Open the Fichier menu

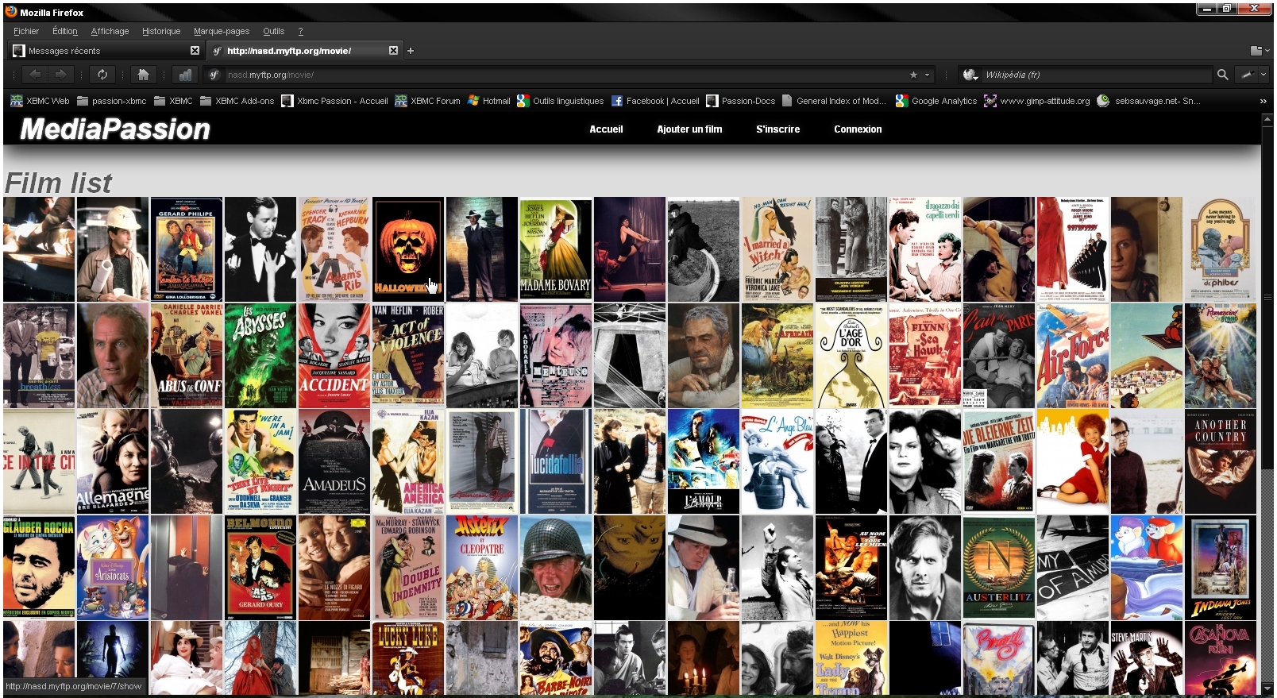(26, 31)
